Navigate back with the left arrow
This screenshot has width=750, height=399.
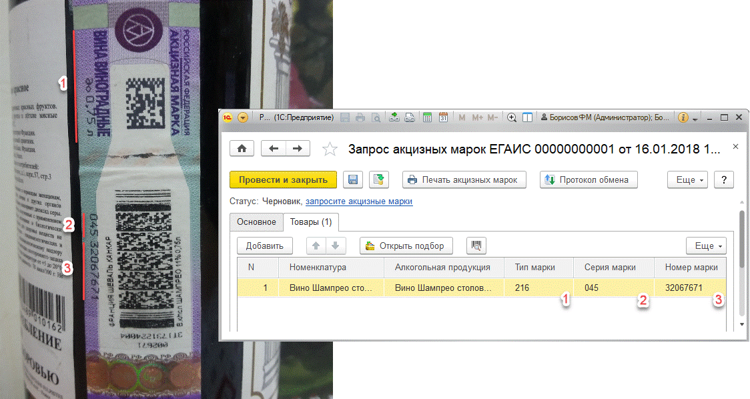click(274, 148)
